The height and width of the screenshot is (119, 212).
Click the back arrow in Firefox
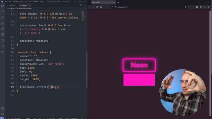89,7
